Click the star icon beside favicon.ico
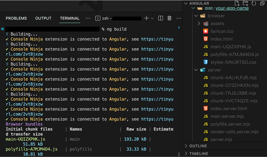 tap(206, 31)
